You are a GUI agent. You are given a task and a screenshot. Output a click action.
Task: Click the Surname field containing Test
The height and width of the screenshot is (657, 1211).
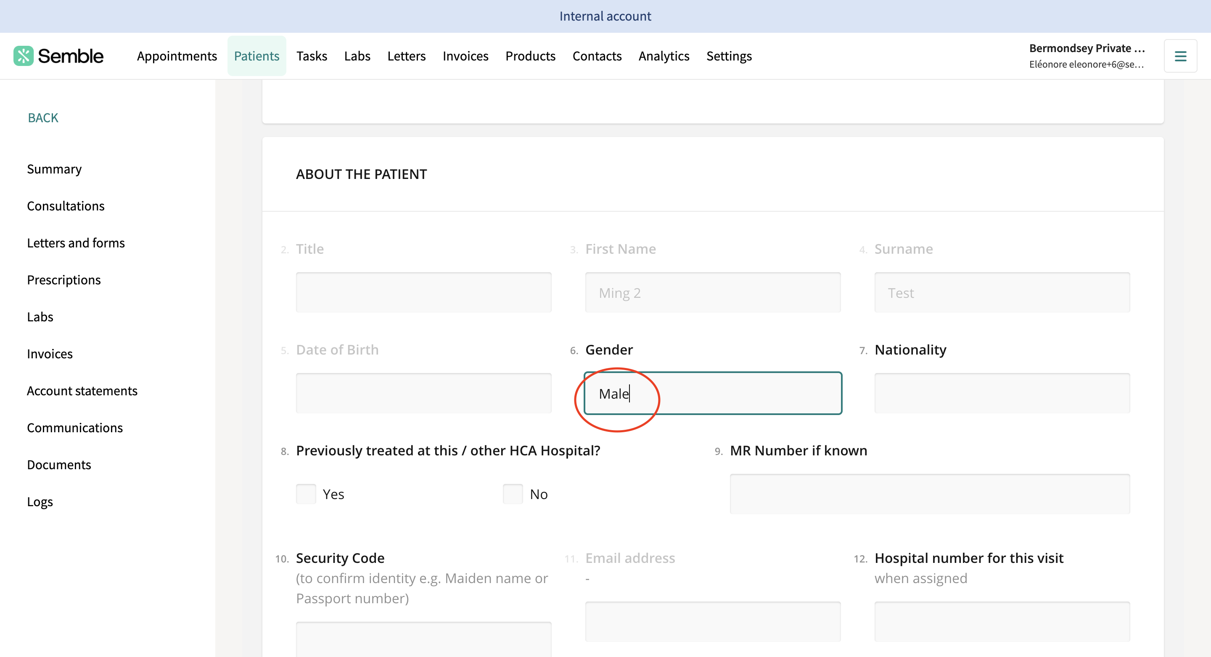coord(1002,292)
